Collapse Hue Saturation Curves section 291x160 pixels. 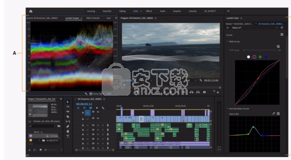[227, 109]
